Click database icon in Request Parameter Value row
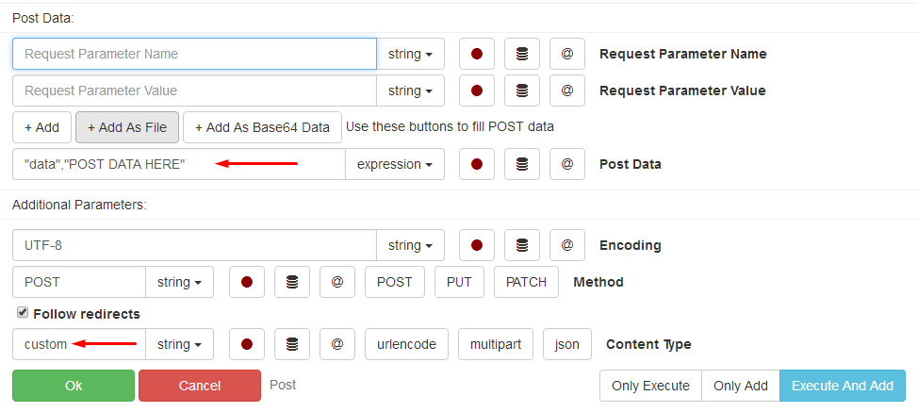Viewport: 918px width, 412px height. pos(522,91)
